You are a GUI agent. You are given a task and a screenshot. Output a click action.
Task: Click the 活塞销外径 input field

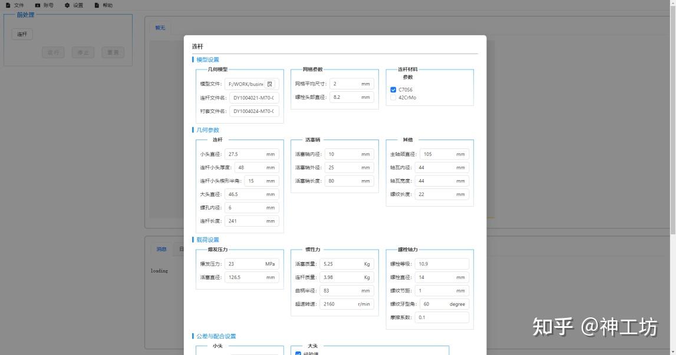[349, 168]
